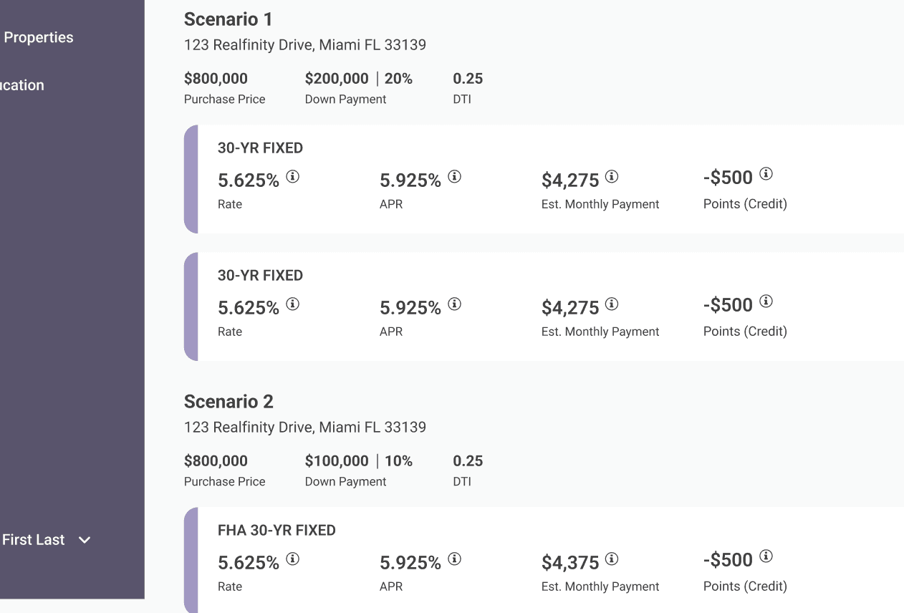Go to Properties in the sidebar

[x=39, y=37]
